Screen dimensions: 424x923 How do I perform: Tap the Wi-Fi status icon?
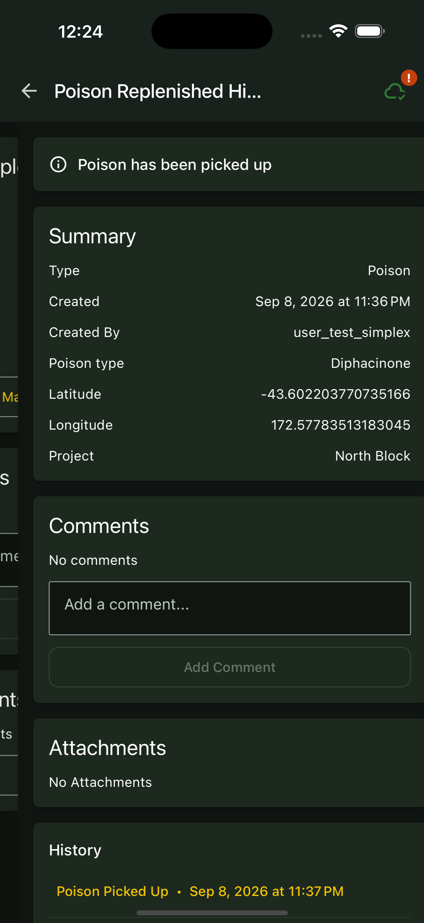[x=338, y=31]
